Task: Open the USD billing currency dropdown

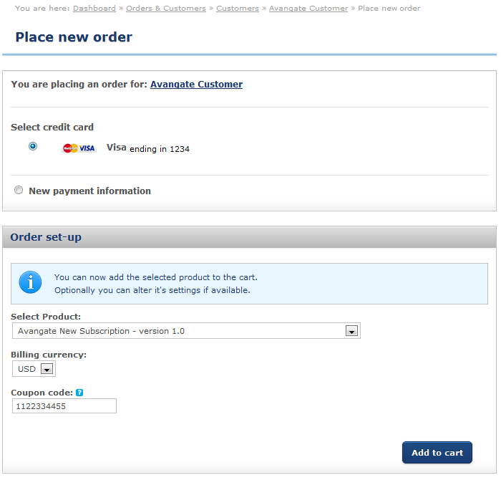Action: point(34,369)
